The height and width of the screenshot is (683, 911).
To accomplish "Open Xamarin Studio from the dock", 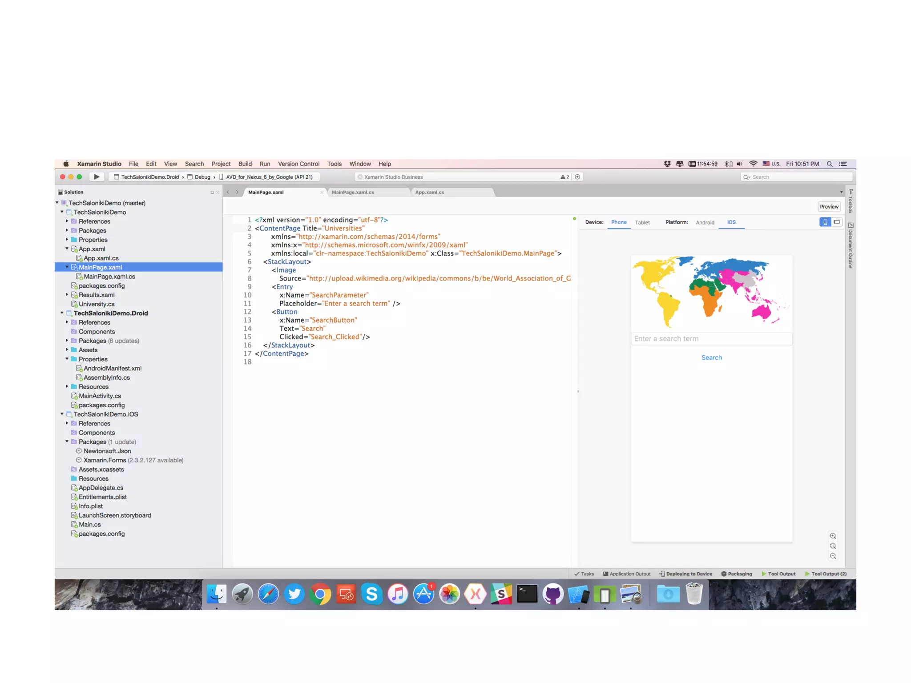I will coord(475,594).
